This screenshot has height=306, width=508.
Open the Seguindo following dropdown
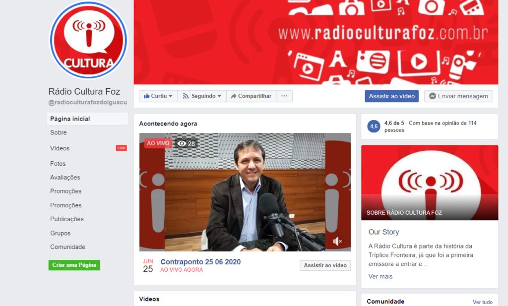coord(202,96)
